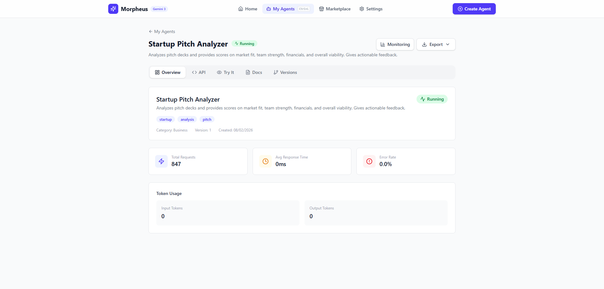Click the download icon on Export
The height and width of the screenshot is (289, 604).
tap(424, 44)
